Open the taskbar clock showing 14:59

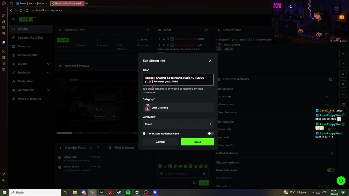[x=333, y=192]
